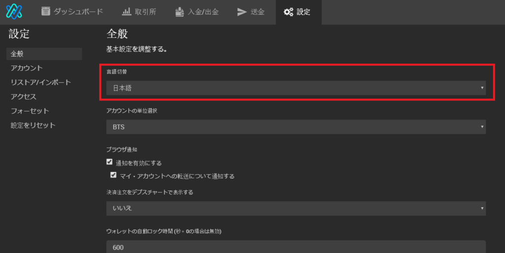Select 全般 in settings sidebar

(44, 54)
